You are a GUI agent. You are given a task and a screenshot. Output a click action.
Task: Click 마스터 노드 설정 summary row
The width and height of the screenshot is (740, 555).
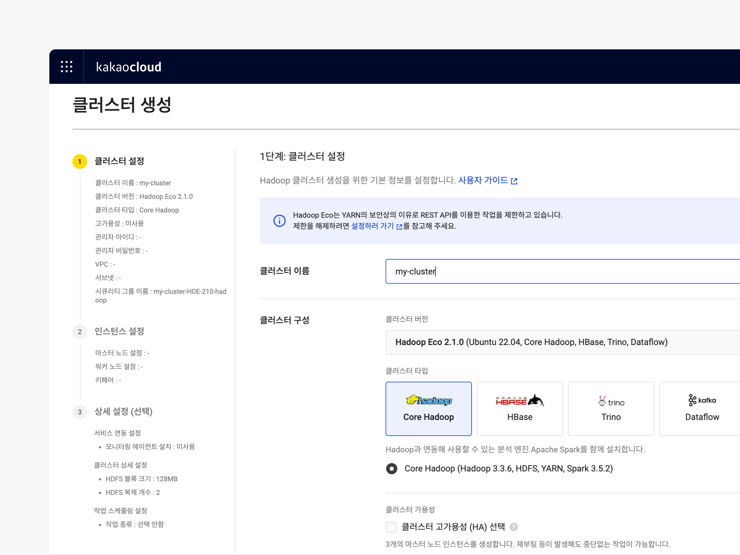[x=122, y=353]
